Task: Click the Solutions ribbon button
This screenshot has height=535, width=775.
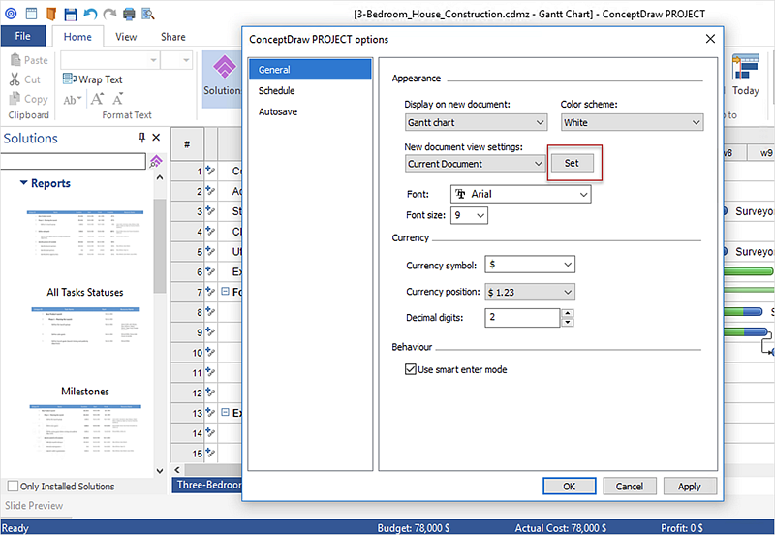Action: coord(222,76)
